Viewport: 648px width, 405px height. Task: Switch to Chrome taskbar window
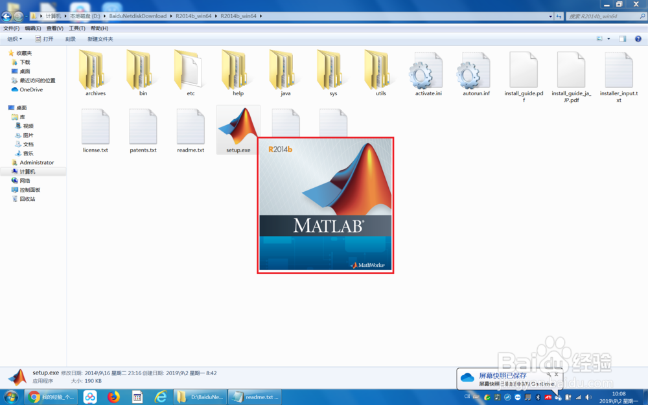pos(51,397)
